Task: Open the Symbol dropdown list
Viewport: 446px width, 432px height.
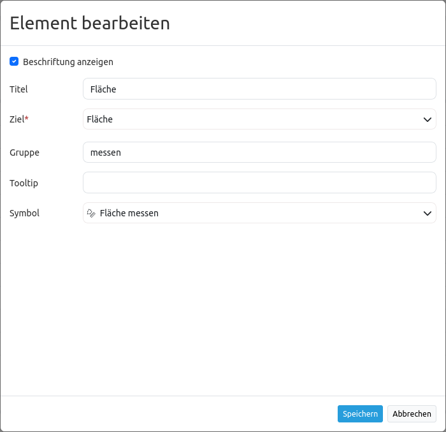Action: tap(259, 213)
